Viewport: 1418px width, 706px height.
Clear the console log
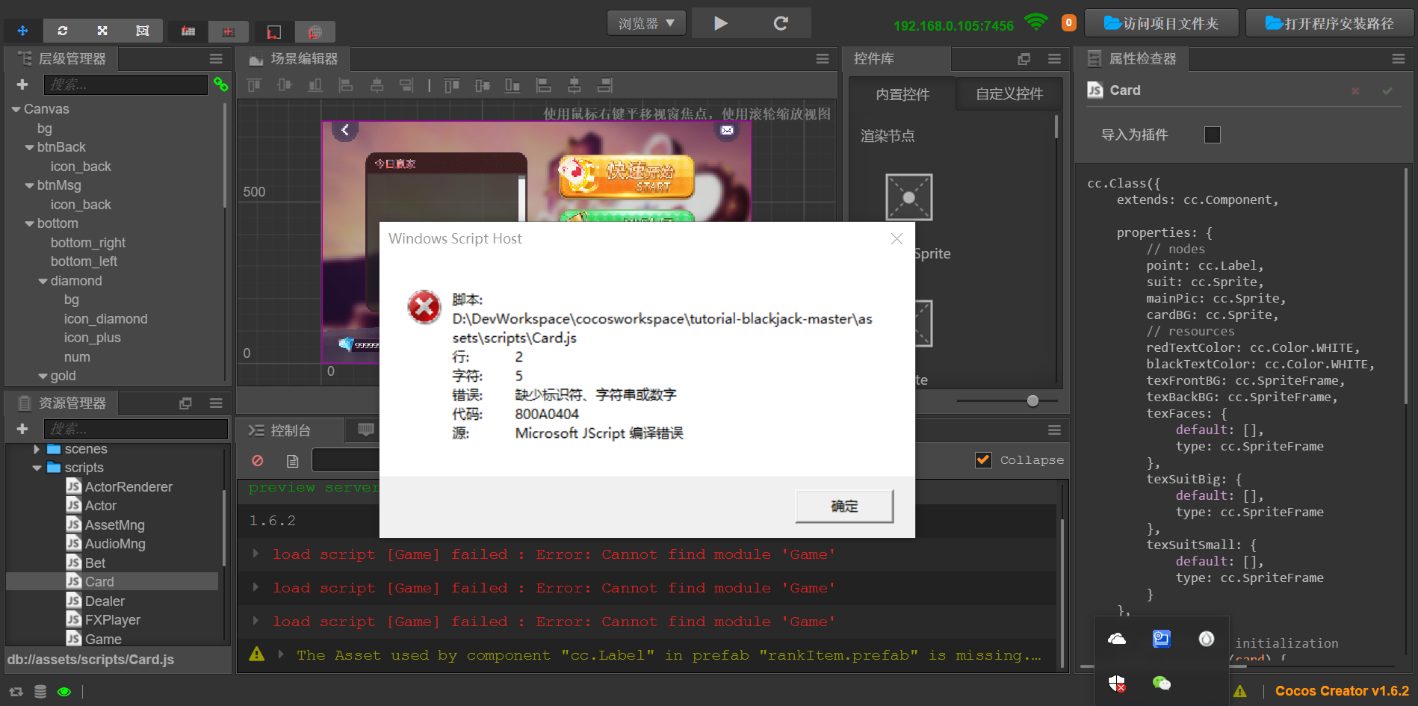(258, 461)
